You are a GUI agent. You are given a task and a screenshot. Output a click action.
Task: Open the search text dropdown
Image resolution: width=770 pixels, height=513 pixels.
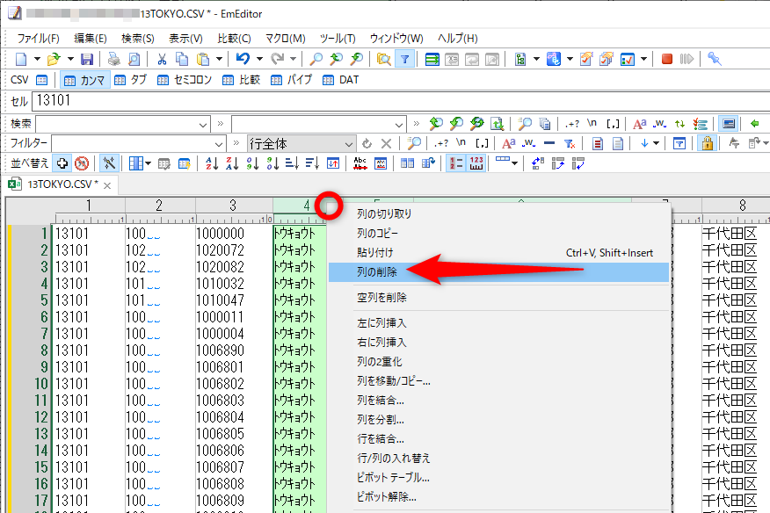(x=203, y=125)
